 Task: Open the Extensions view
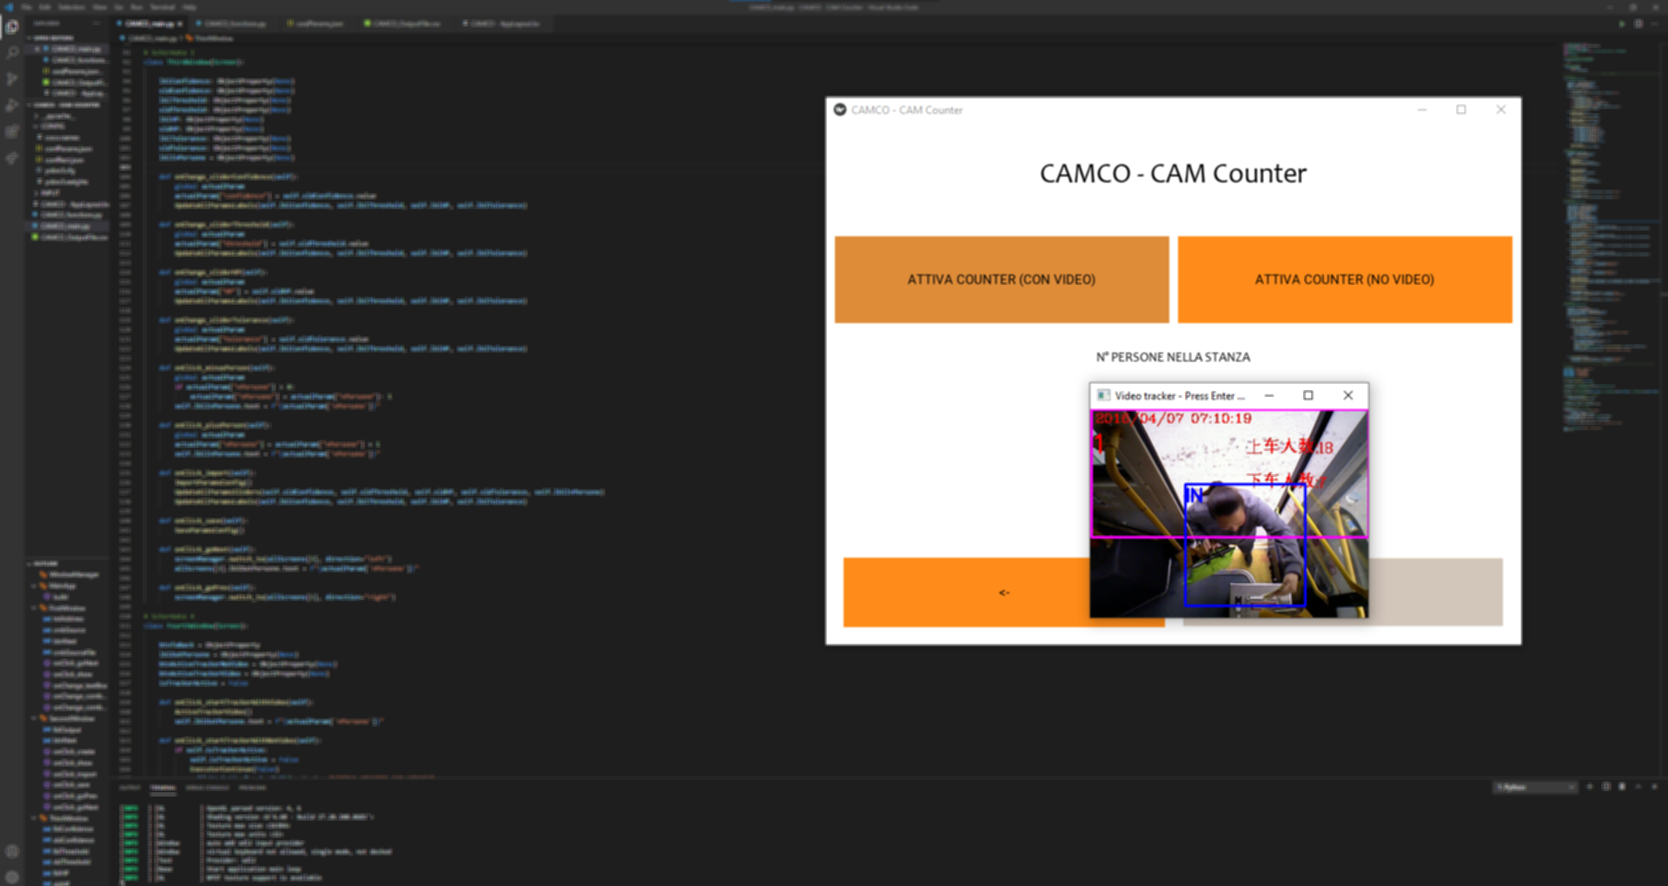coord(12,132)
